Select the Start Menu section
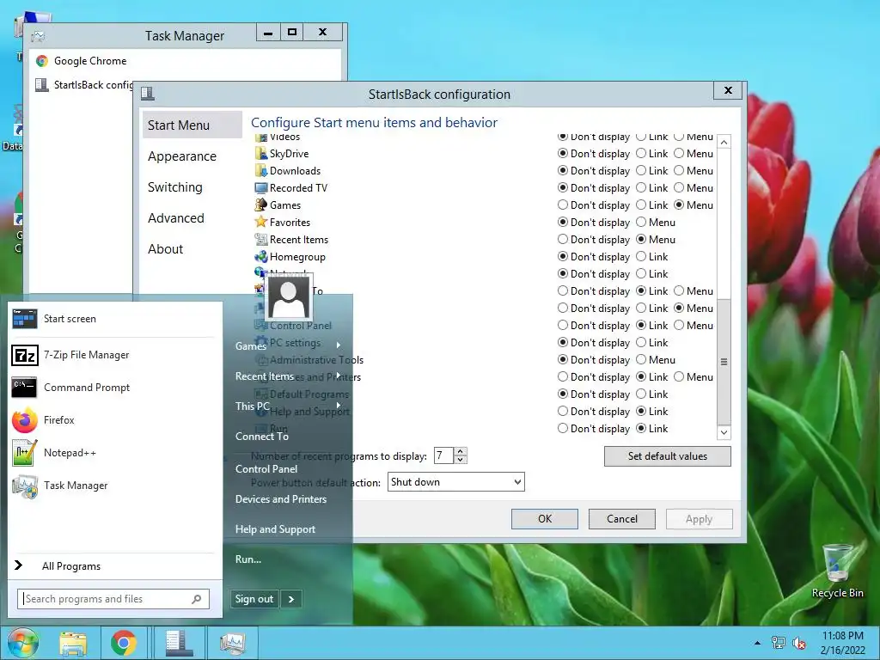Image resolution: width=880 pixels, height=660 pixels. (x=192, y=125)
